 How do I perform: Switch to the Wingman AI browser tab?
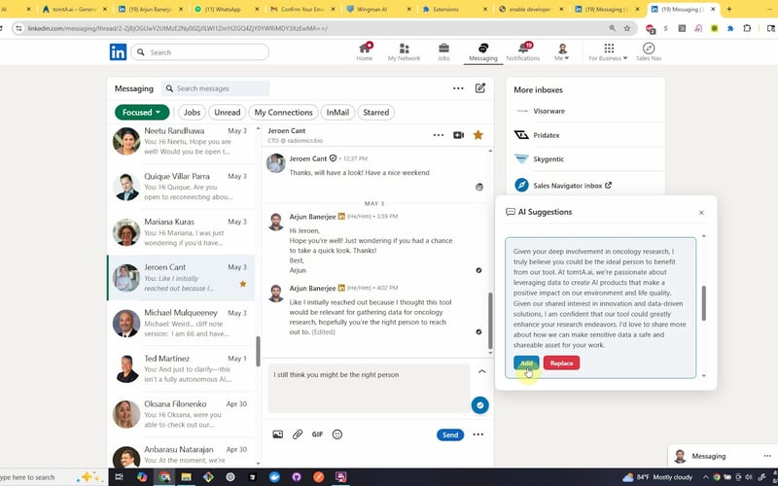[x=379, y=9]
